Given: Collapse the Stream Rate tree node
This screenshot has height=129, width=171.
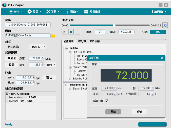Looking at the screenshot, I should [x=70, y=68].
